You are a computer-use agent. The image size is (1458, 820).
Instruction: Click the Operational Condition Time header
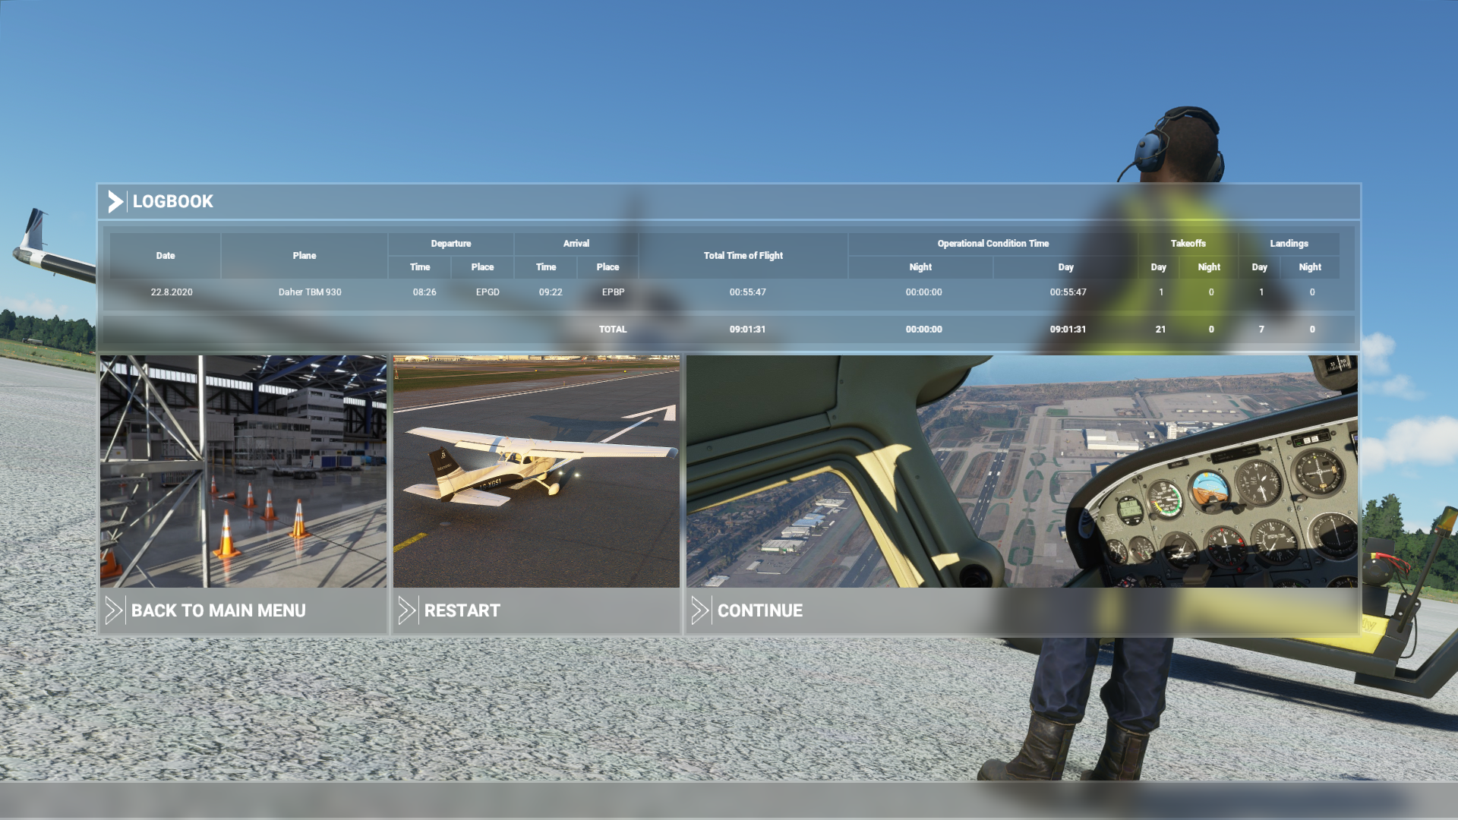993,244
